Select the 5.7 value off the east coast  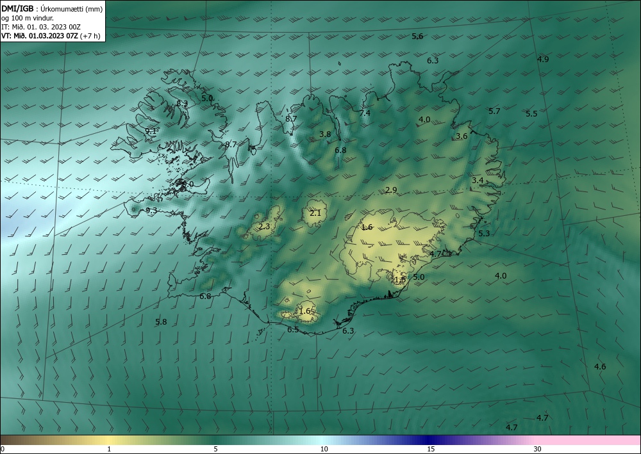point(494,111)
